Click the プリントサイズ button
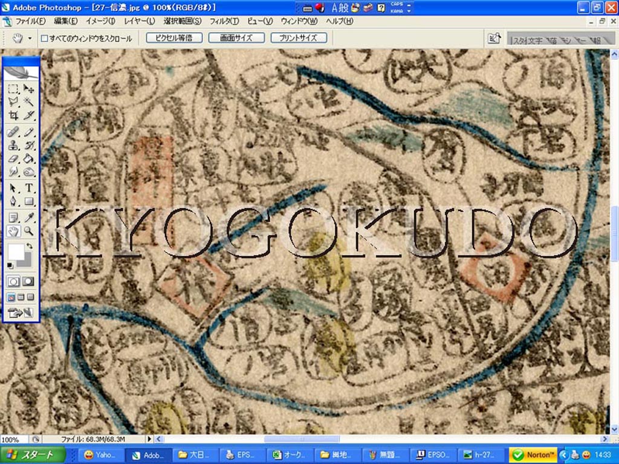Screen dimensions: 619x464 click(299, 38)
